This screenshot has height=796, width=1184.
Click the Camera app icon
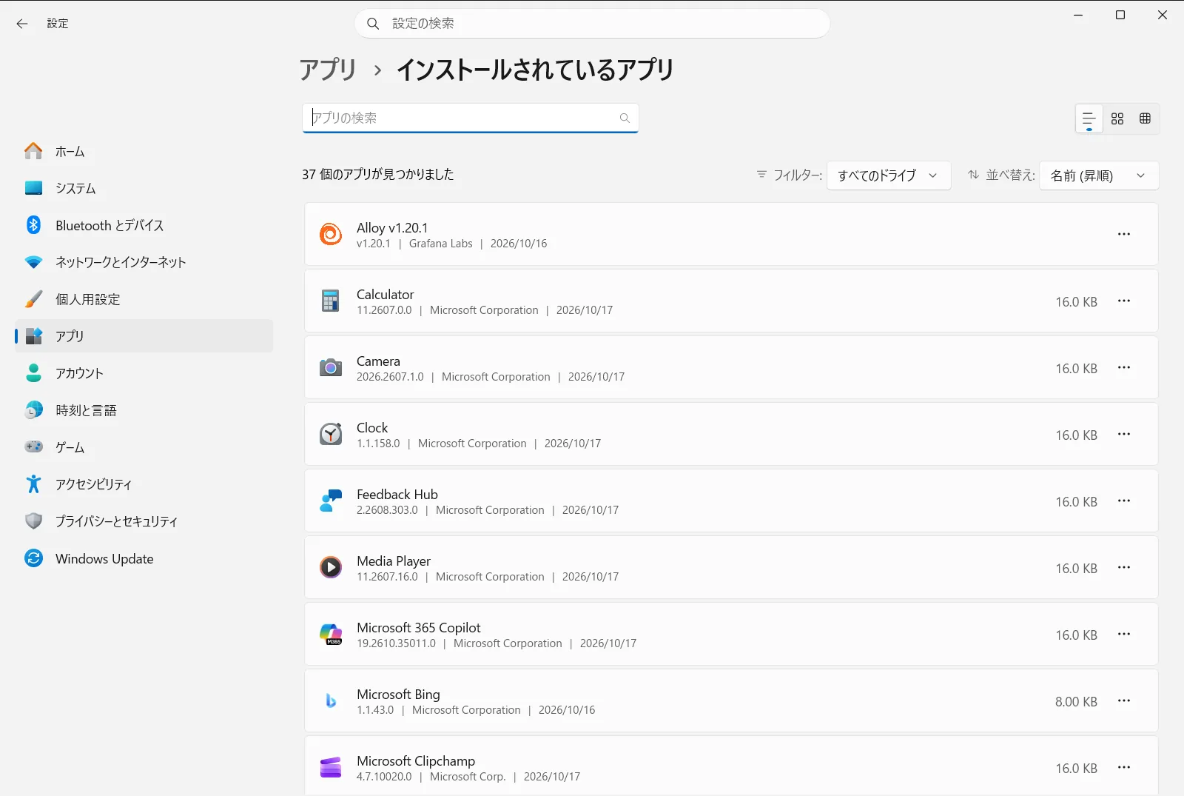(x=331, y=367)
